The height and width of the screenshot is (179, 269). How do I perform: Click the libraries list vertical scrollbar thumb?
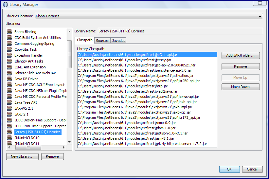[69, 54]
